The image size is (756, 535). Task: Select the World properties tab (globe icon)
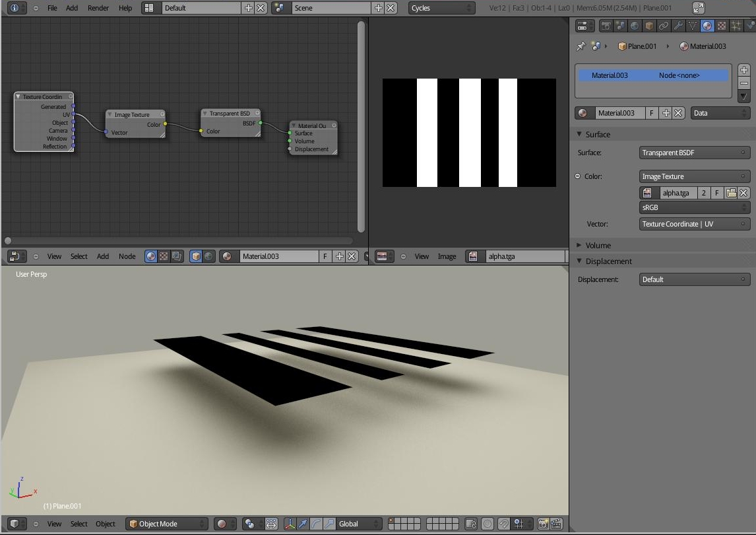(633, 25)
